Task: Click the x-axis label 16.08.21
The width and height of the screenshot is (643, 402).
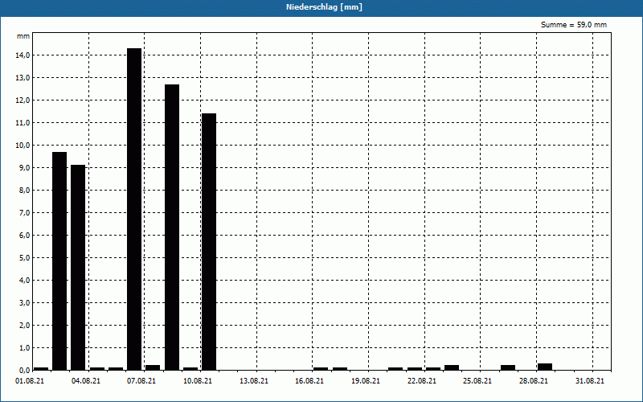Action: [x=309, y=381]
